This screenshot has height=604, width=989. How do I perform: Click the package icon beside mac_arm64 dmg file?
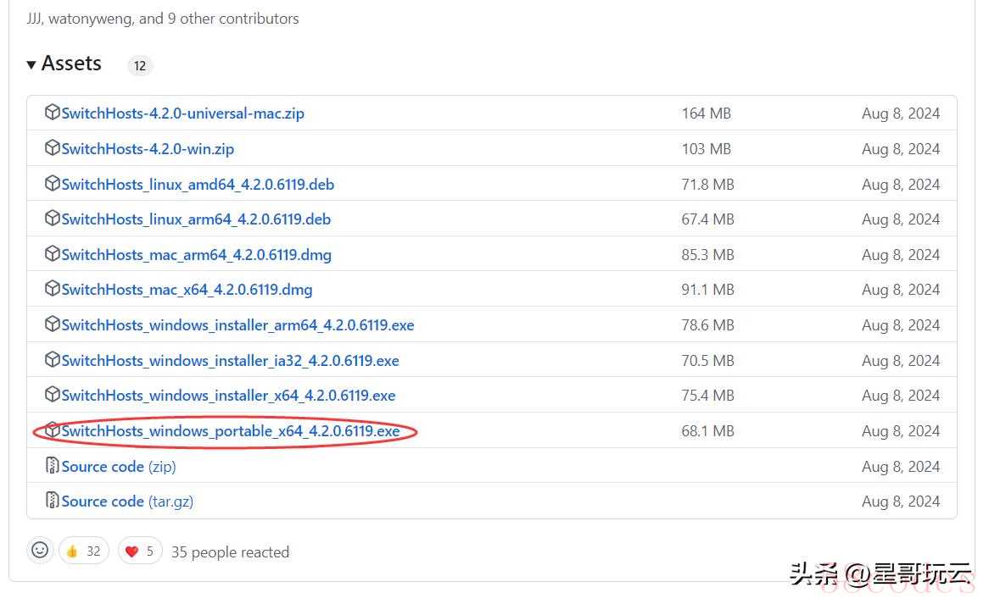point(53,253)
